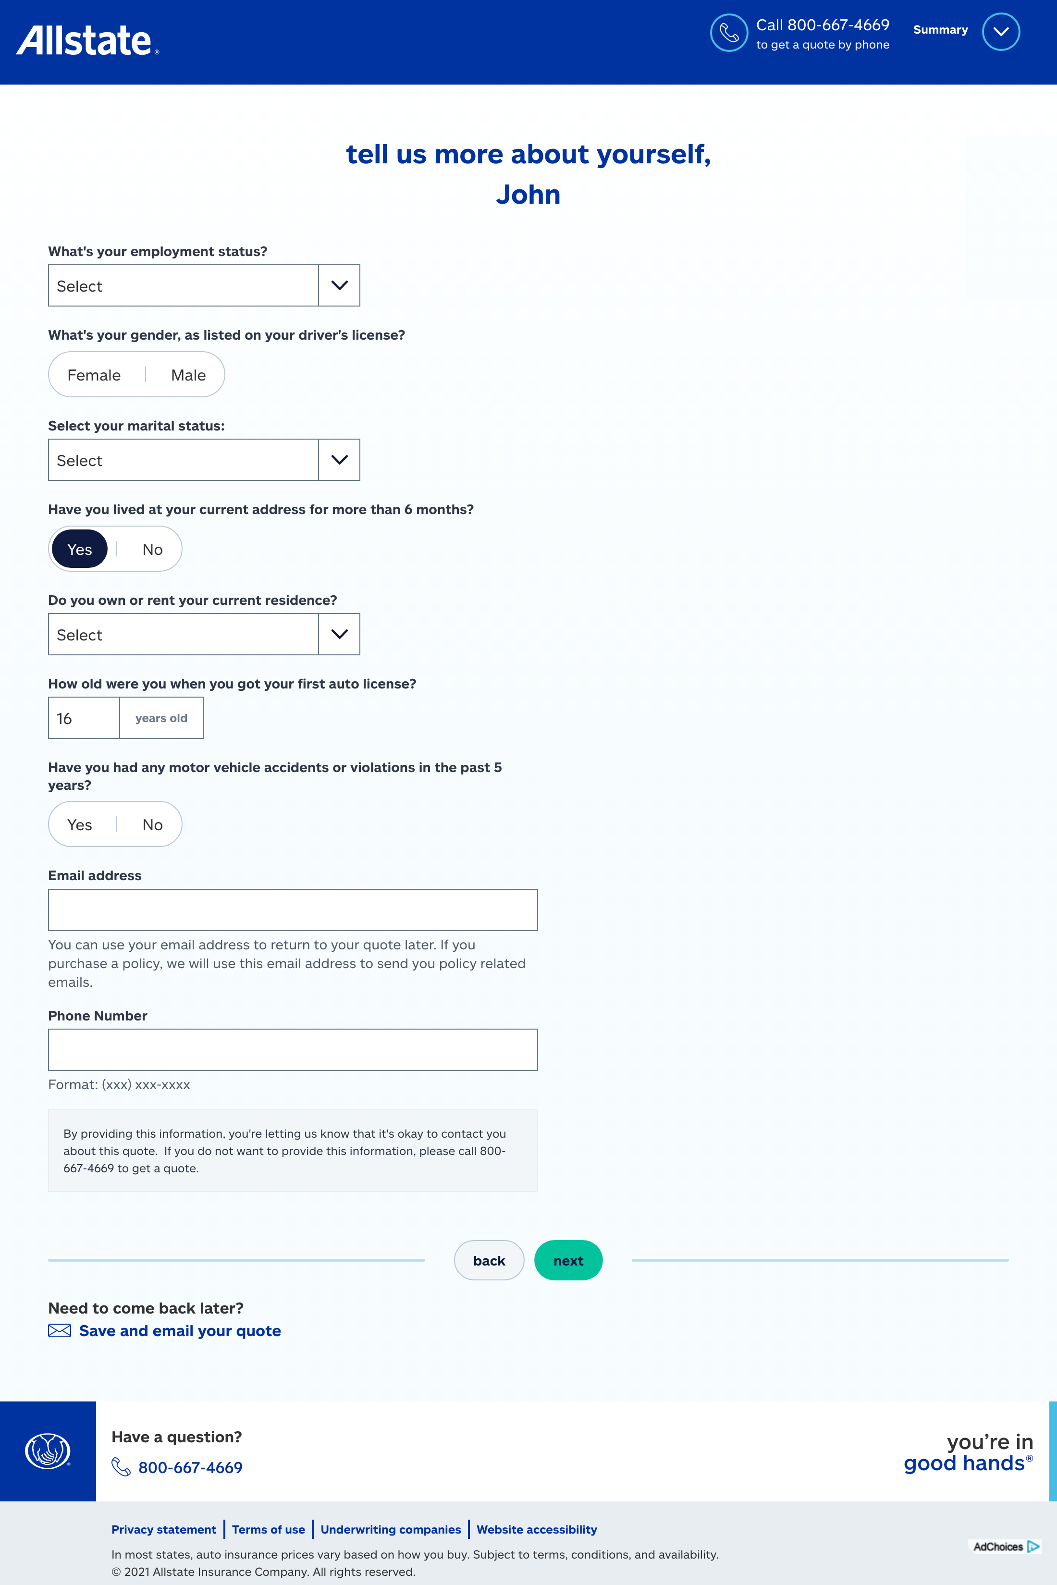The height and width of the screenshot is (1585, 1057).
Task: Expand the Summary chevron circle
Action: tap(1000, 32)
